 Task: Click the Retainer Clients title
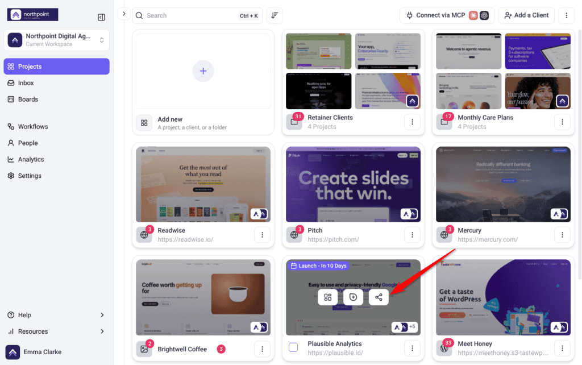[330, 117]
